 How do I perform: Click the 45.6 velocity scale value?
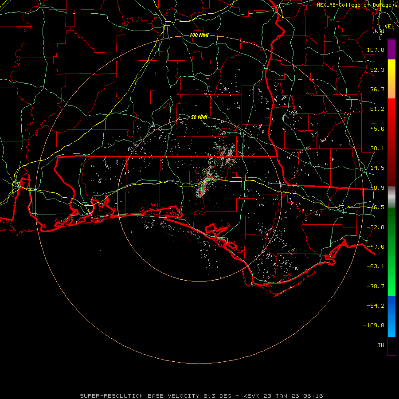[x=377, y=129]
